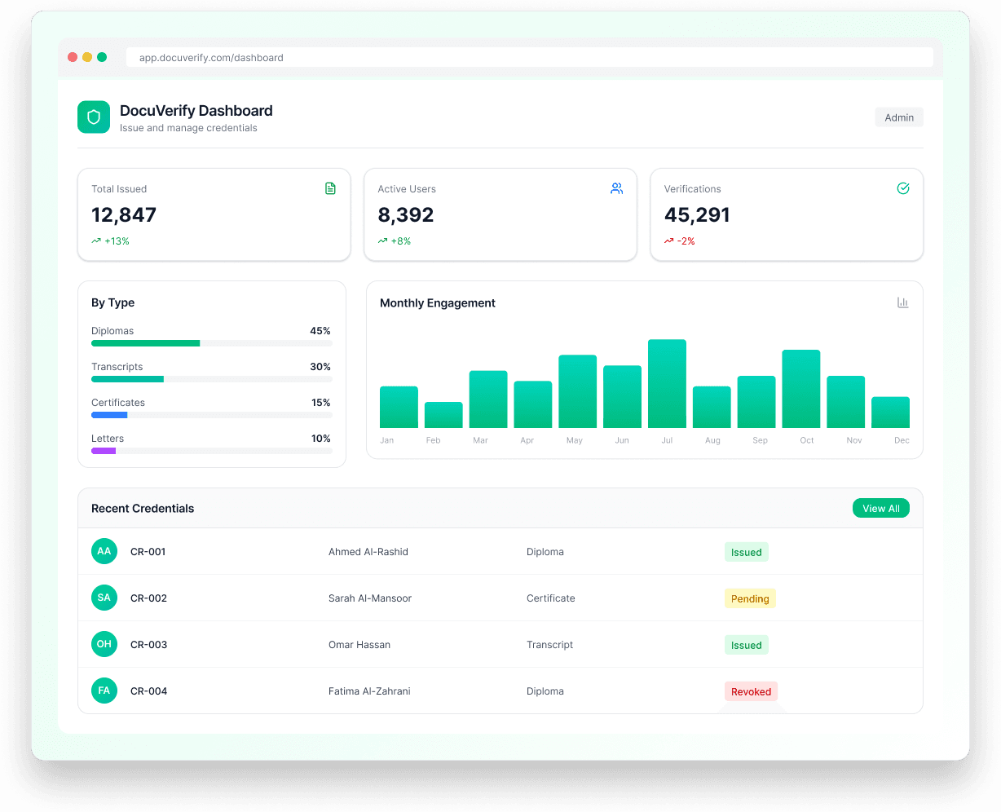Select the tallest Jul bar in chart
Image resolution: width=1001 pixels, height=812 pixels.
[667, 383]
